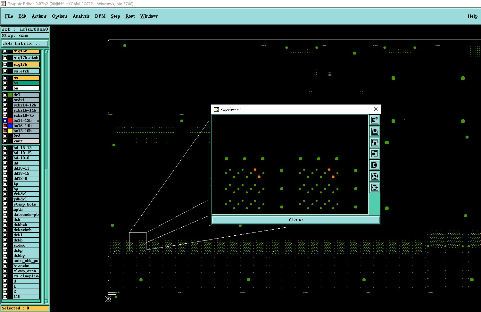Pan the popview down with arrow icon
The width and height of the screenshot is (481, 312).
(x=375, y=143)
